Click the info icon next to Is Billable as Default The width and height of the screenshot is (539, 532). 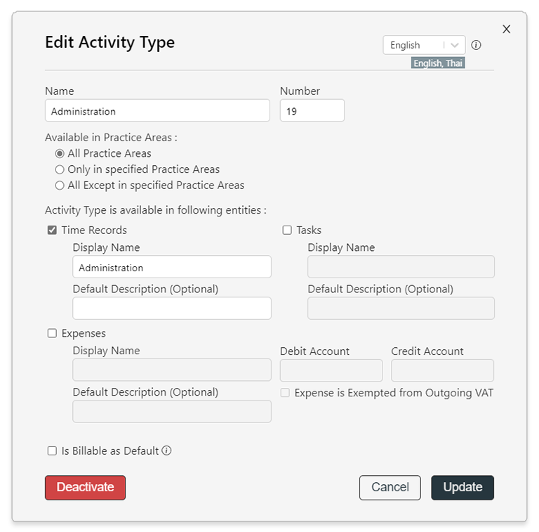click(166, 450)
